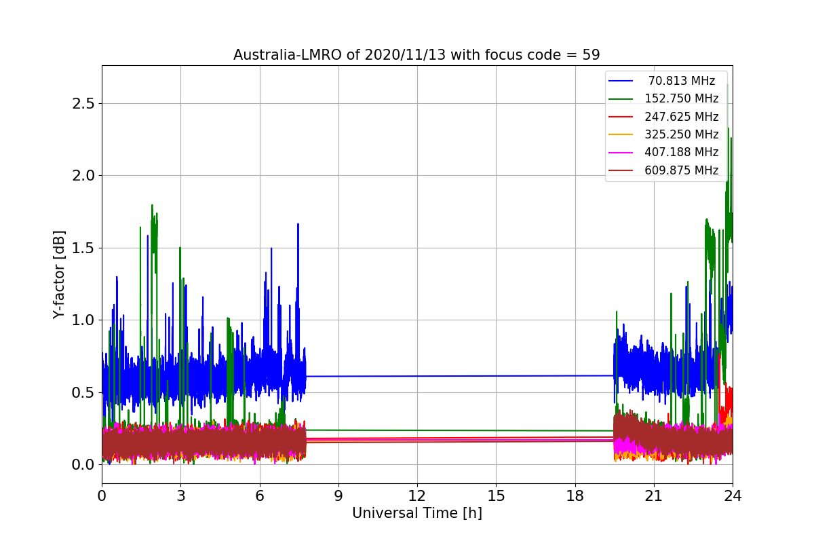Select the 247.625 MHz legend label
Image resolution: width=814 pixels, height=543 pixels.
[x=682, y=117]
